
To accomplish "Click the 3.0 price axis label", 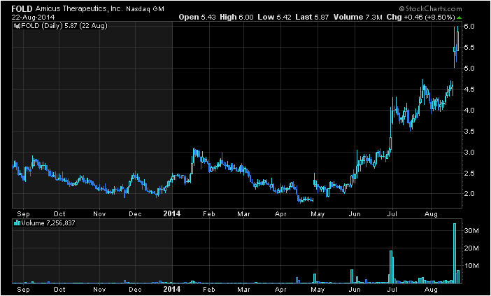I will coord(470,153).
